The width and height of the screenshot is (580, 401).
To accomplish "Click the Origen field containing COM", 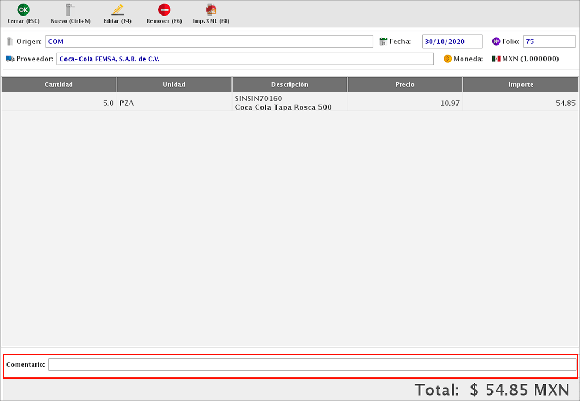I will 209,41.
